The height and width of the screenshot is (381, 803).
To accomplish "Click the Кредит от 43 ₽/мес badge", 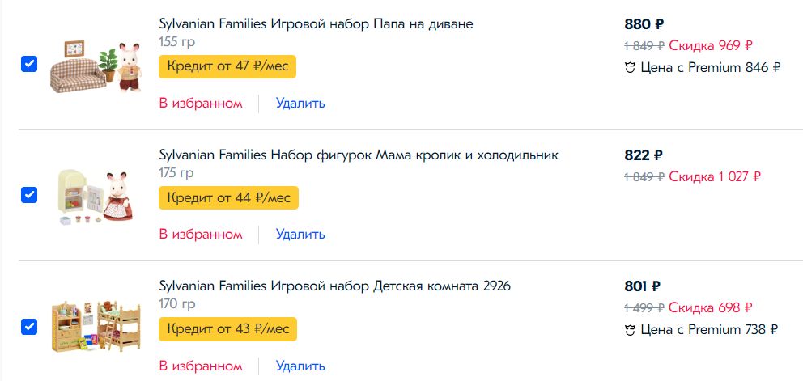I will (x=227, y=329).
